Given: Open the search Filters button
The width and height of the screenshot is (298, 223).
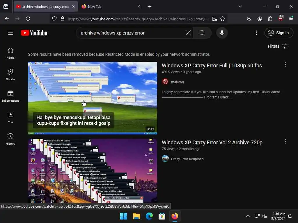Looking at the screenshot, I should coord(278,46).
